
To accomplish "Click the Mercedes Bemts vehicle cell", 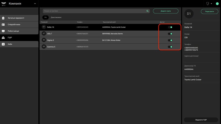I will (112, 34).
